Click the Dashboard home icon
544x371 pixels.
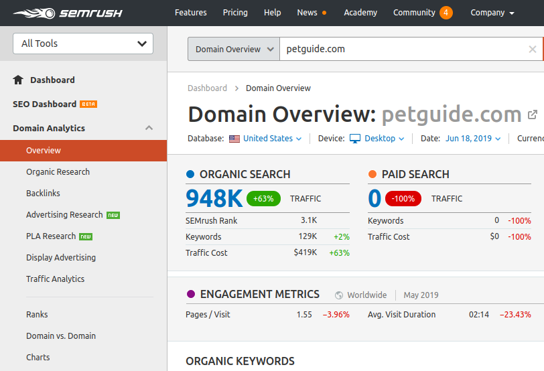point(18,80)
